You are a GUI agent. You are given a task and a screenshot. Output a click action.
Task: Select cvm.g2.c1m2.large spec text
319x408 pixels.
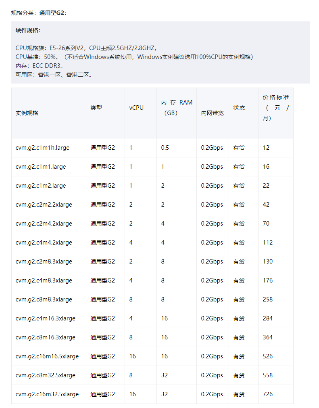(x=41, y=186)
